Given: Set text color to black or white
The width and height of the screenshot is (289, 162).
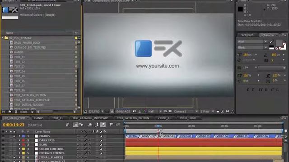Looking at the screenshot, I should click(271, 48).
